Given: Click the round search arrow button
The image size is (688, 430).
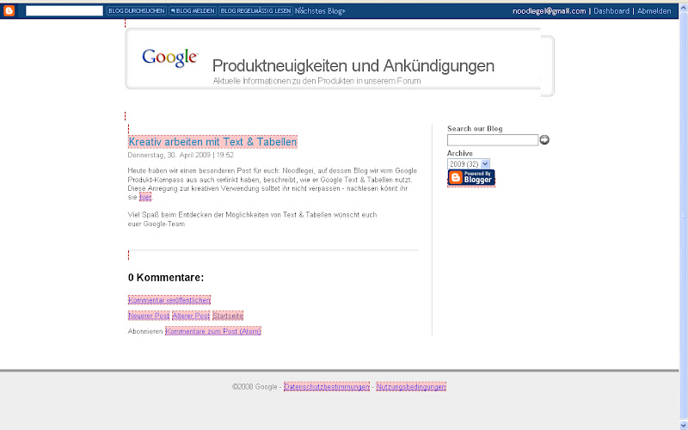Looking at the screenshot, I should pyautogui.click(x=544, y=140).
